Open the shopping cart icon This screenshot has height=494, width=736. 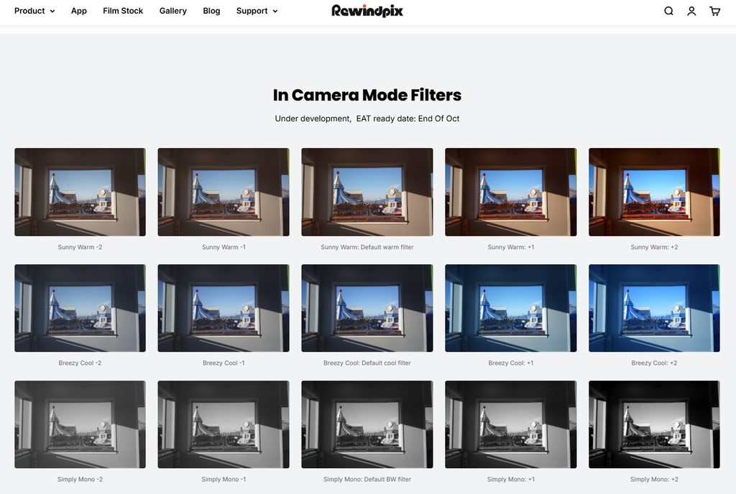pyautogui.click(x=714, y=11)
